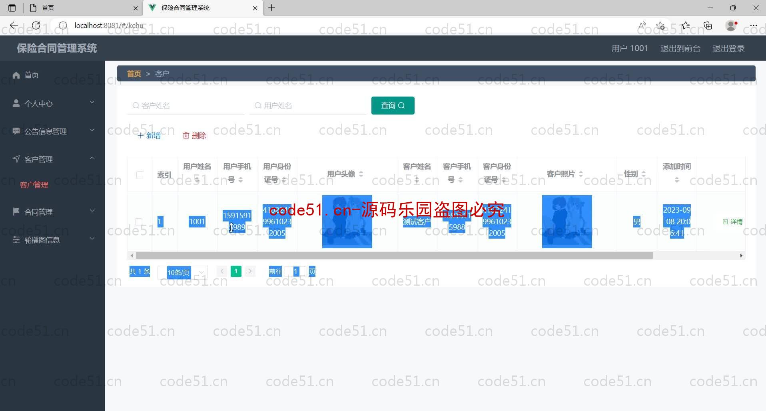Add page to favorites star icon
This screenshot has width=766, height=411.
coord(660,26)
